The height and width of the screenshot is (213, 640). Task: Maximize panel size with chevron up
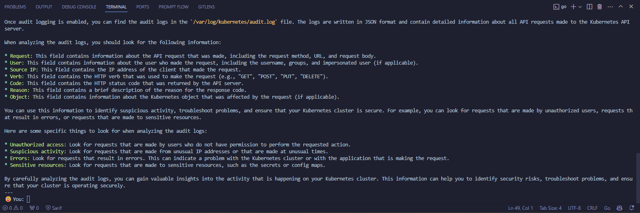click(x=621, y=7)
